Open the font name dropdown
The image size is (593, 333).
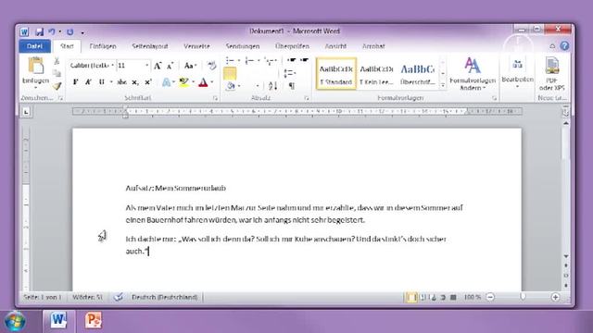(112, 66)
